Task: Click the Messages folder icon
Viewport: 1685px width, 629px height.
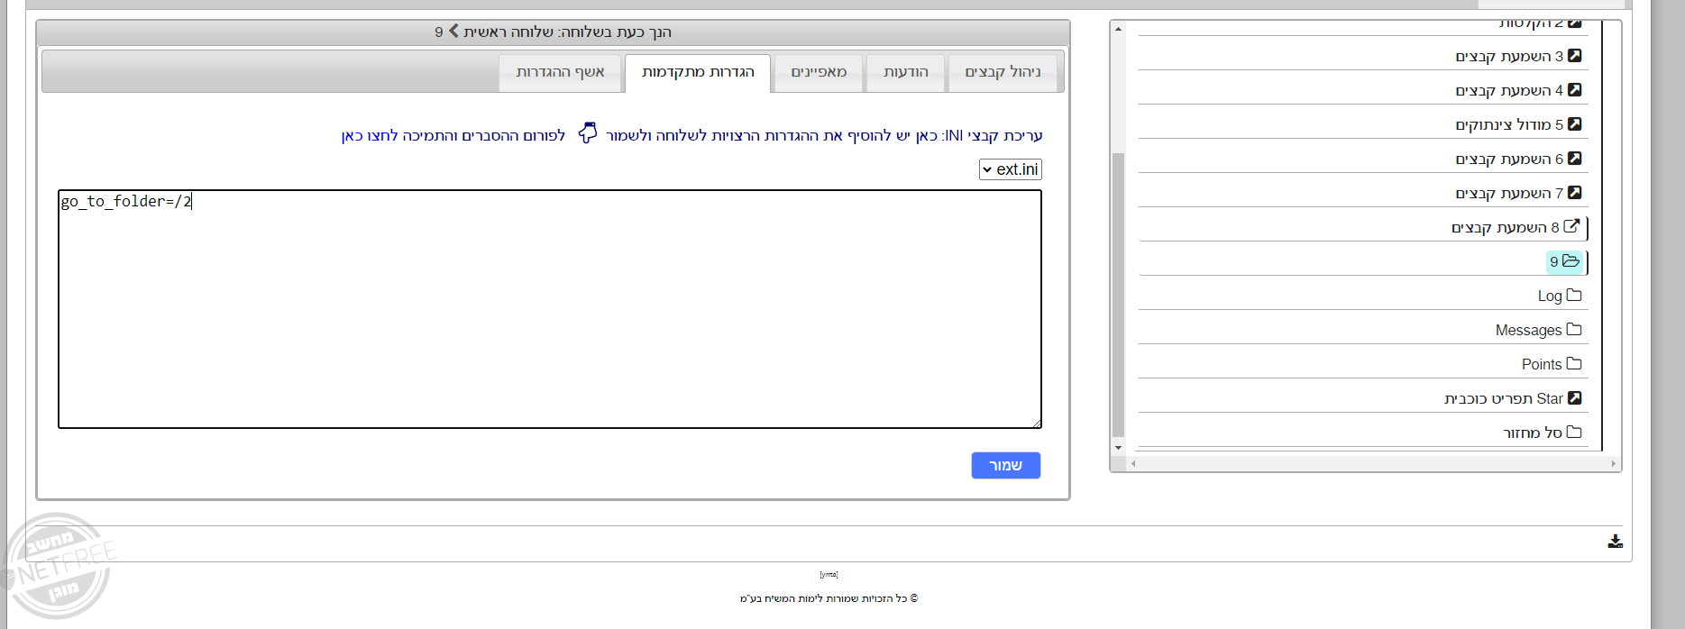Action: coord(1574,330)
